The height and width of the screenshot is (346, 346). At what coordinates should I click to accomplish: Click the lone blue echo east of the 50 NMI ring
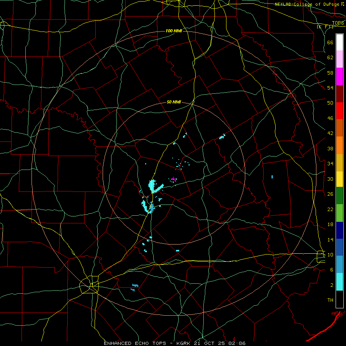tap(272, 177)
